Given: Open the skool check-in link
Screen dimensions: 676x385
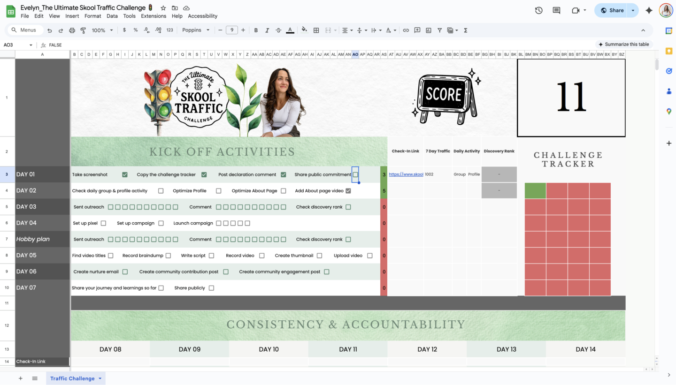Looking at the screenshot, I should point(406,174).
